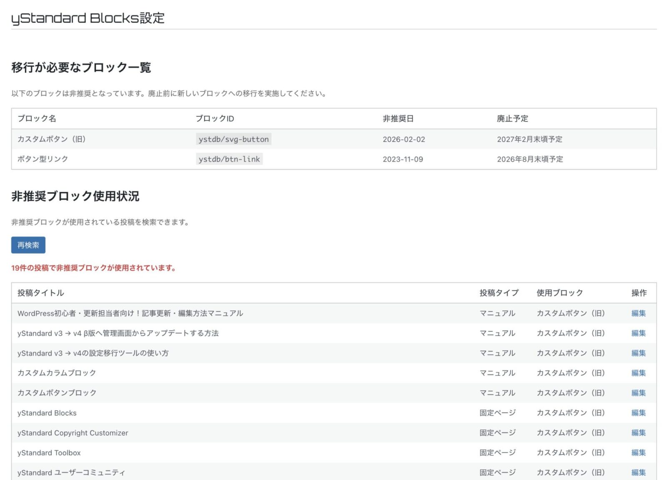Open 編集 for the yStandard Blocks page
667x480 pixels.
[x=638, y=413]
